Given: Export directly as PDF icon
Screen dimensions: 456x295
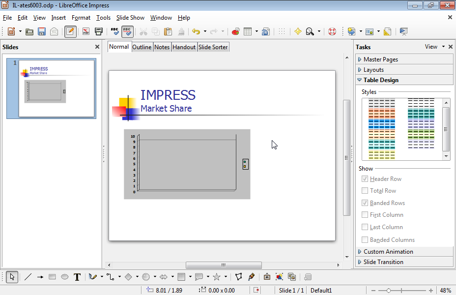Looking at the screenshot, I should [x=86, y=31].
